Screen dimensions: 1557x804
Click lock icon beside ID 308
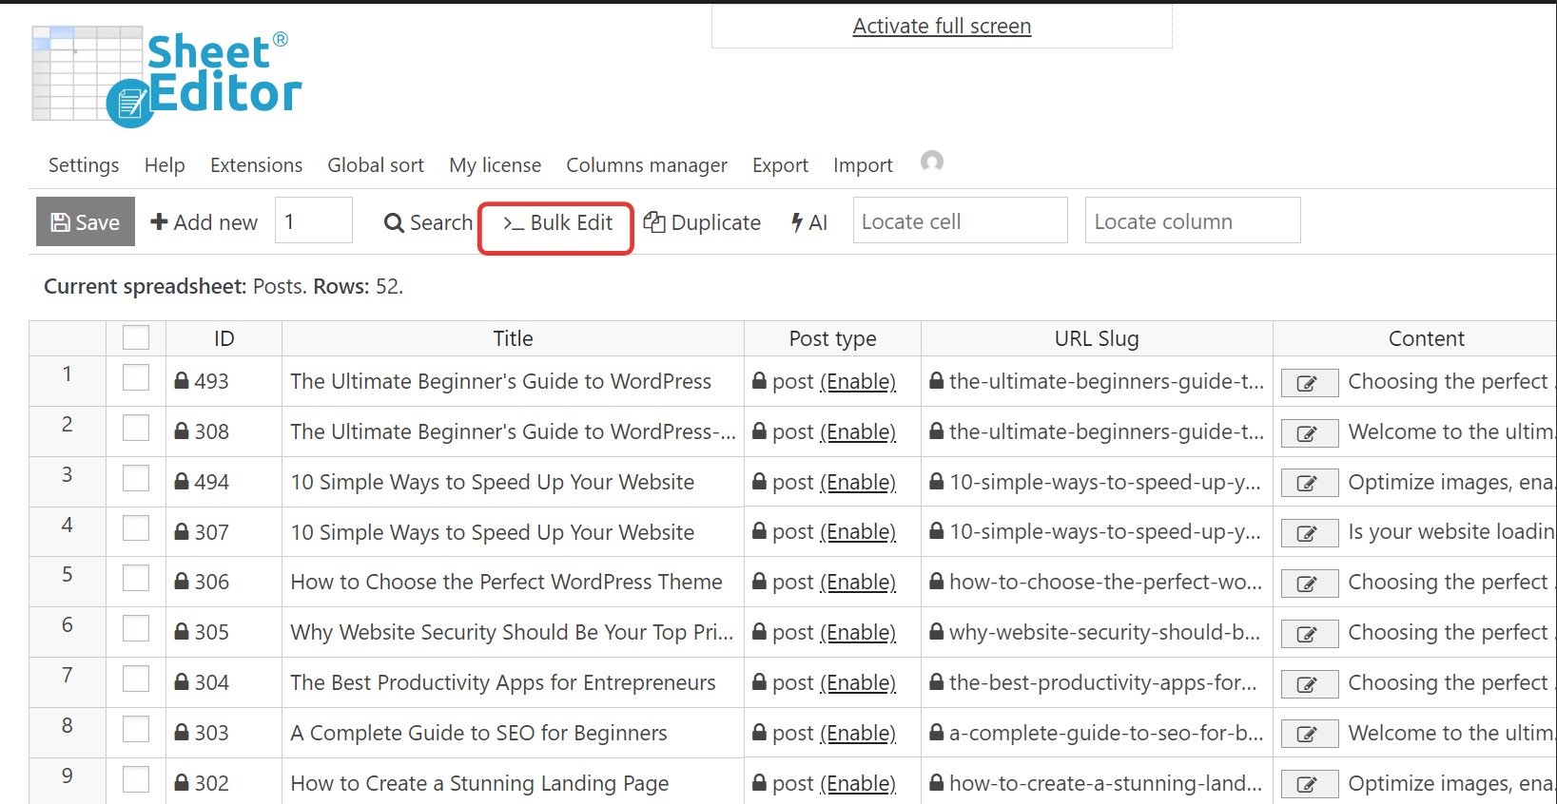point(182,431)
